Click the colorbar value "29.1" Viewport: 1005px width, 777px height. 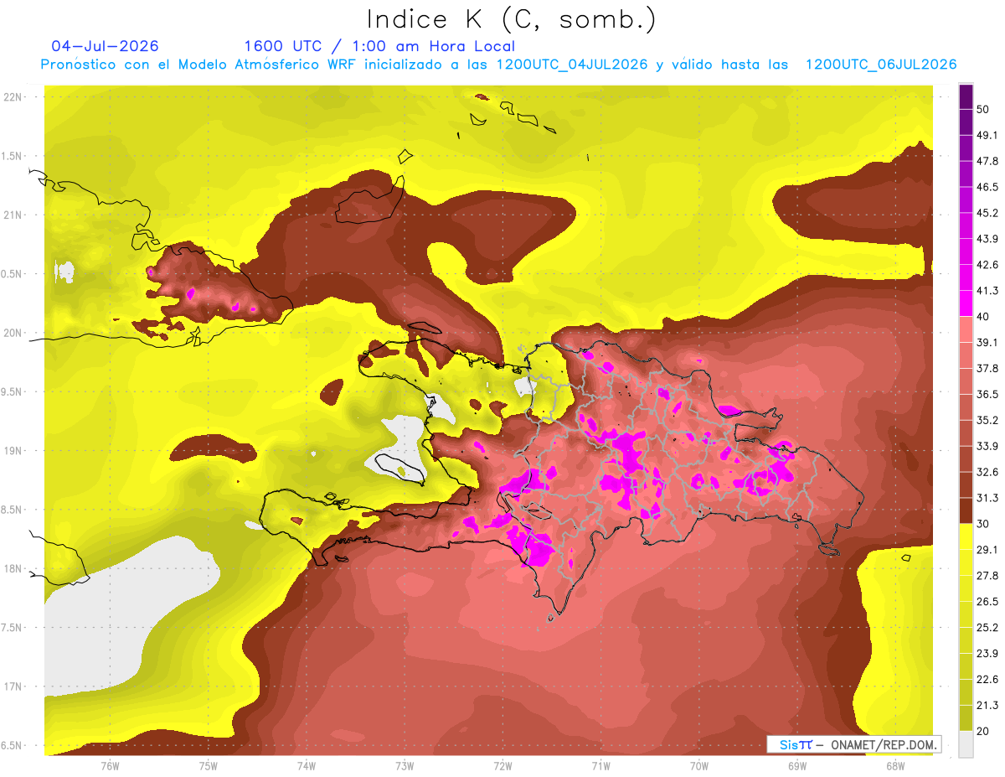point(987,550)
